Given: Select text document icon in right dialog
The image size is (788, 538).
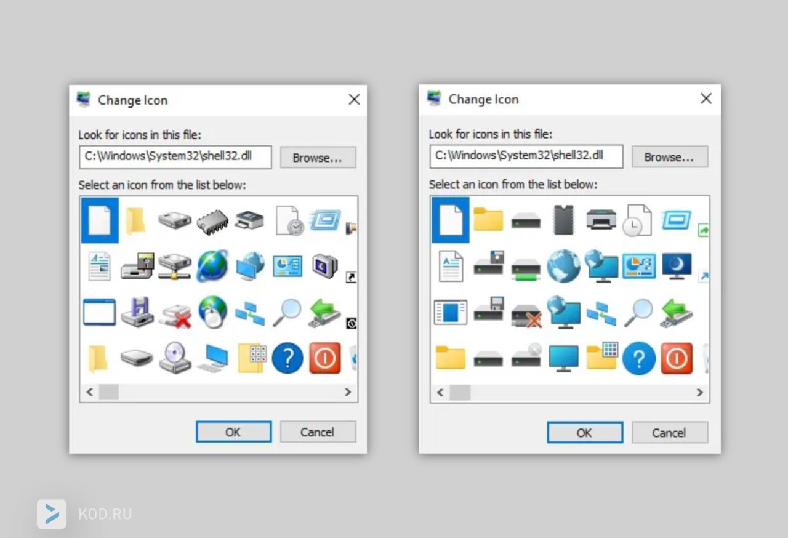Looking at the screenshot, I should coord(451,267).
